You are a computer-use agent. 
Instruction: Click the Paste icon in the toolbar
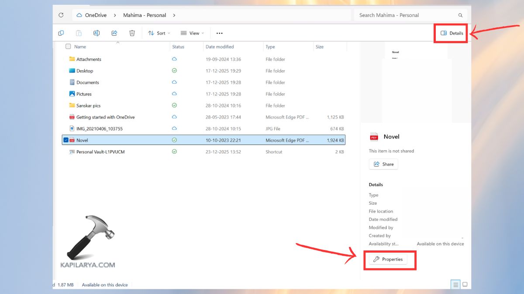click(x=79, y=33)
